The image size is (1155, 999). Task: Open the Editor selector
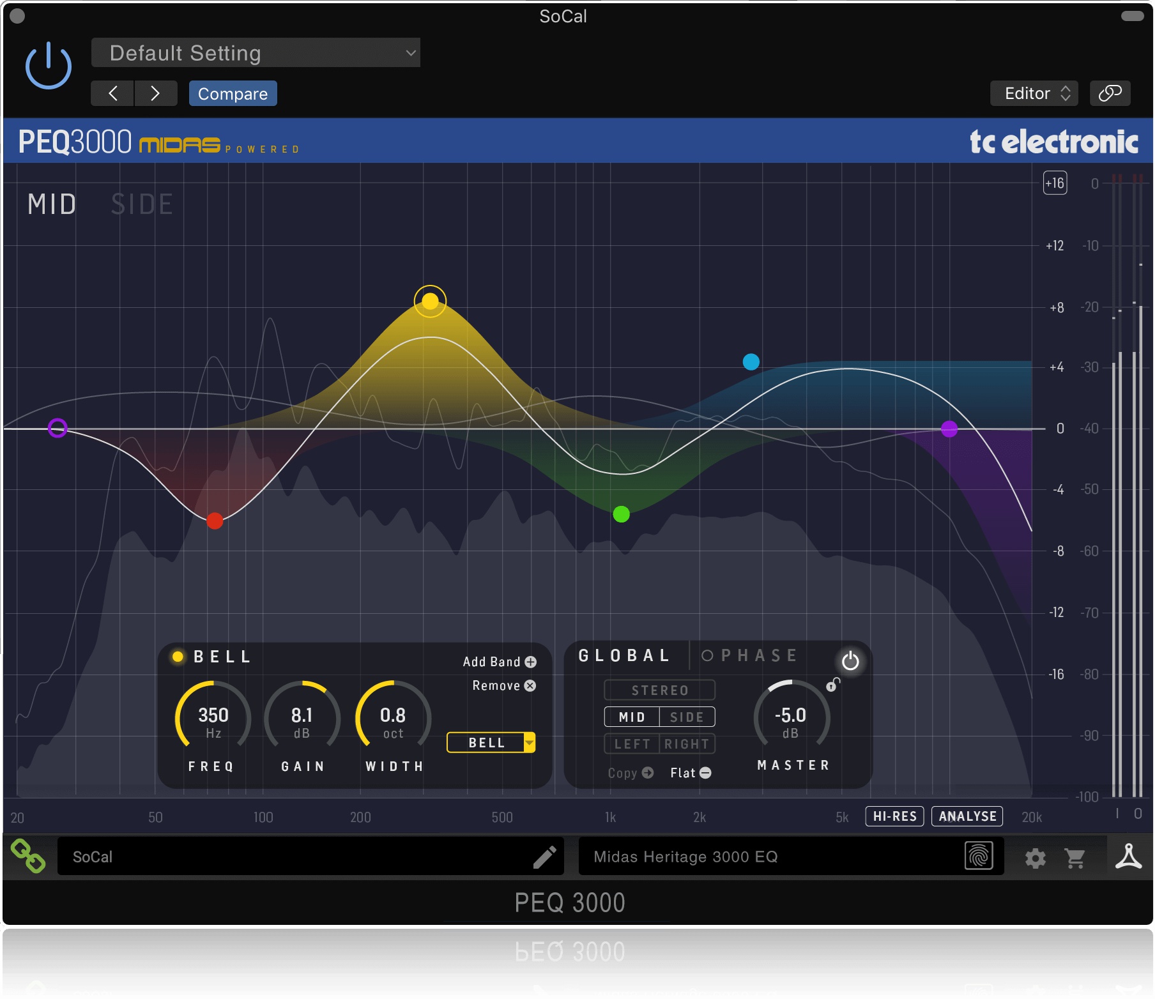click(1033, 93)
